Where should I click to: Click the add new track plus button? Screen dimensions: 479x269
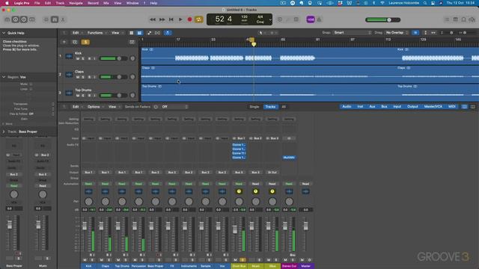pyautogui.click(x=64, y=42)
